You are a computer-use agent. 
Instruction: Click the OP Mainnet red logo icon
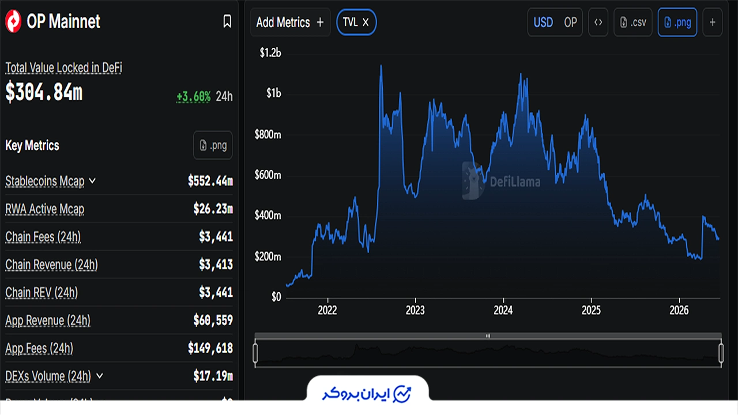[13, 22]
